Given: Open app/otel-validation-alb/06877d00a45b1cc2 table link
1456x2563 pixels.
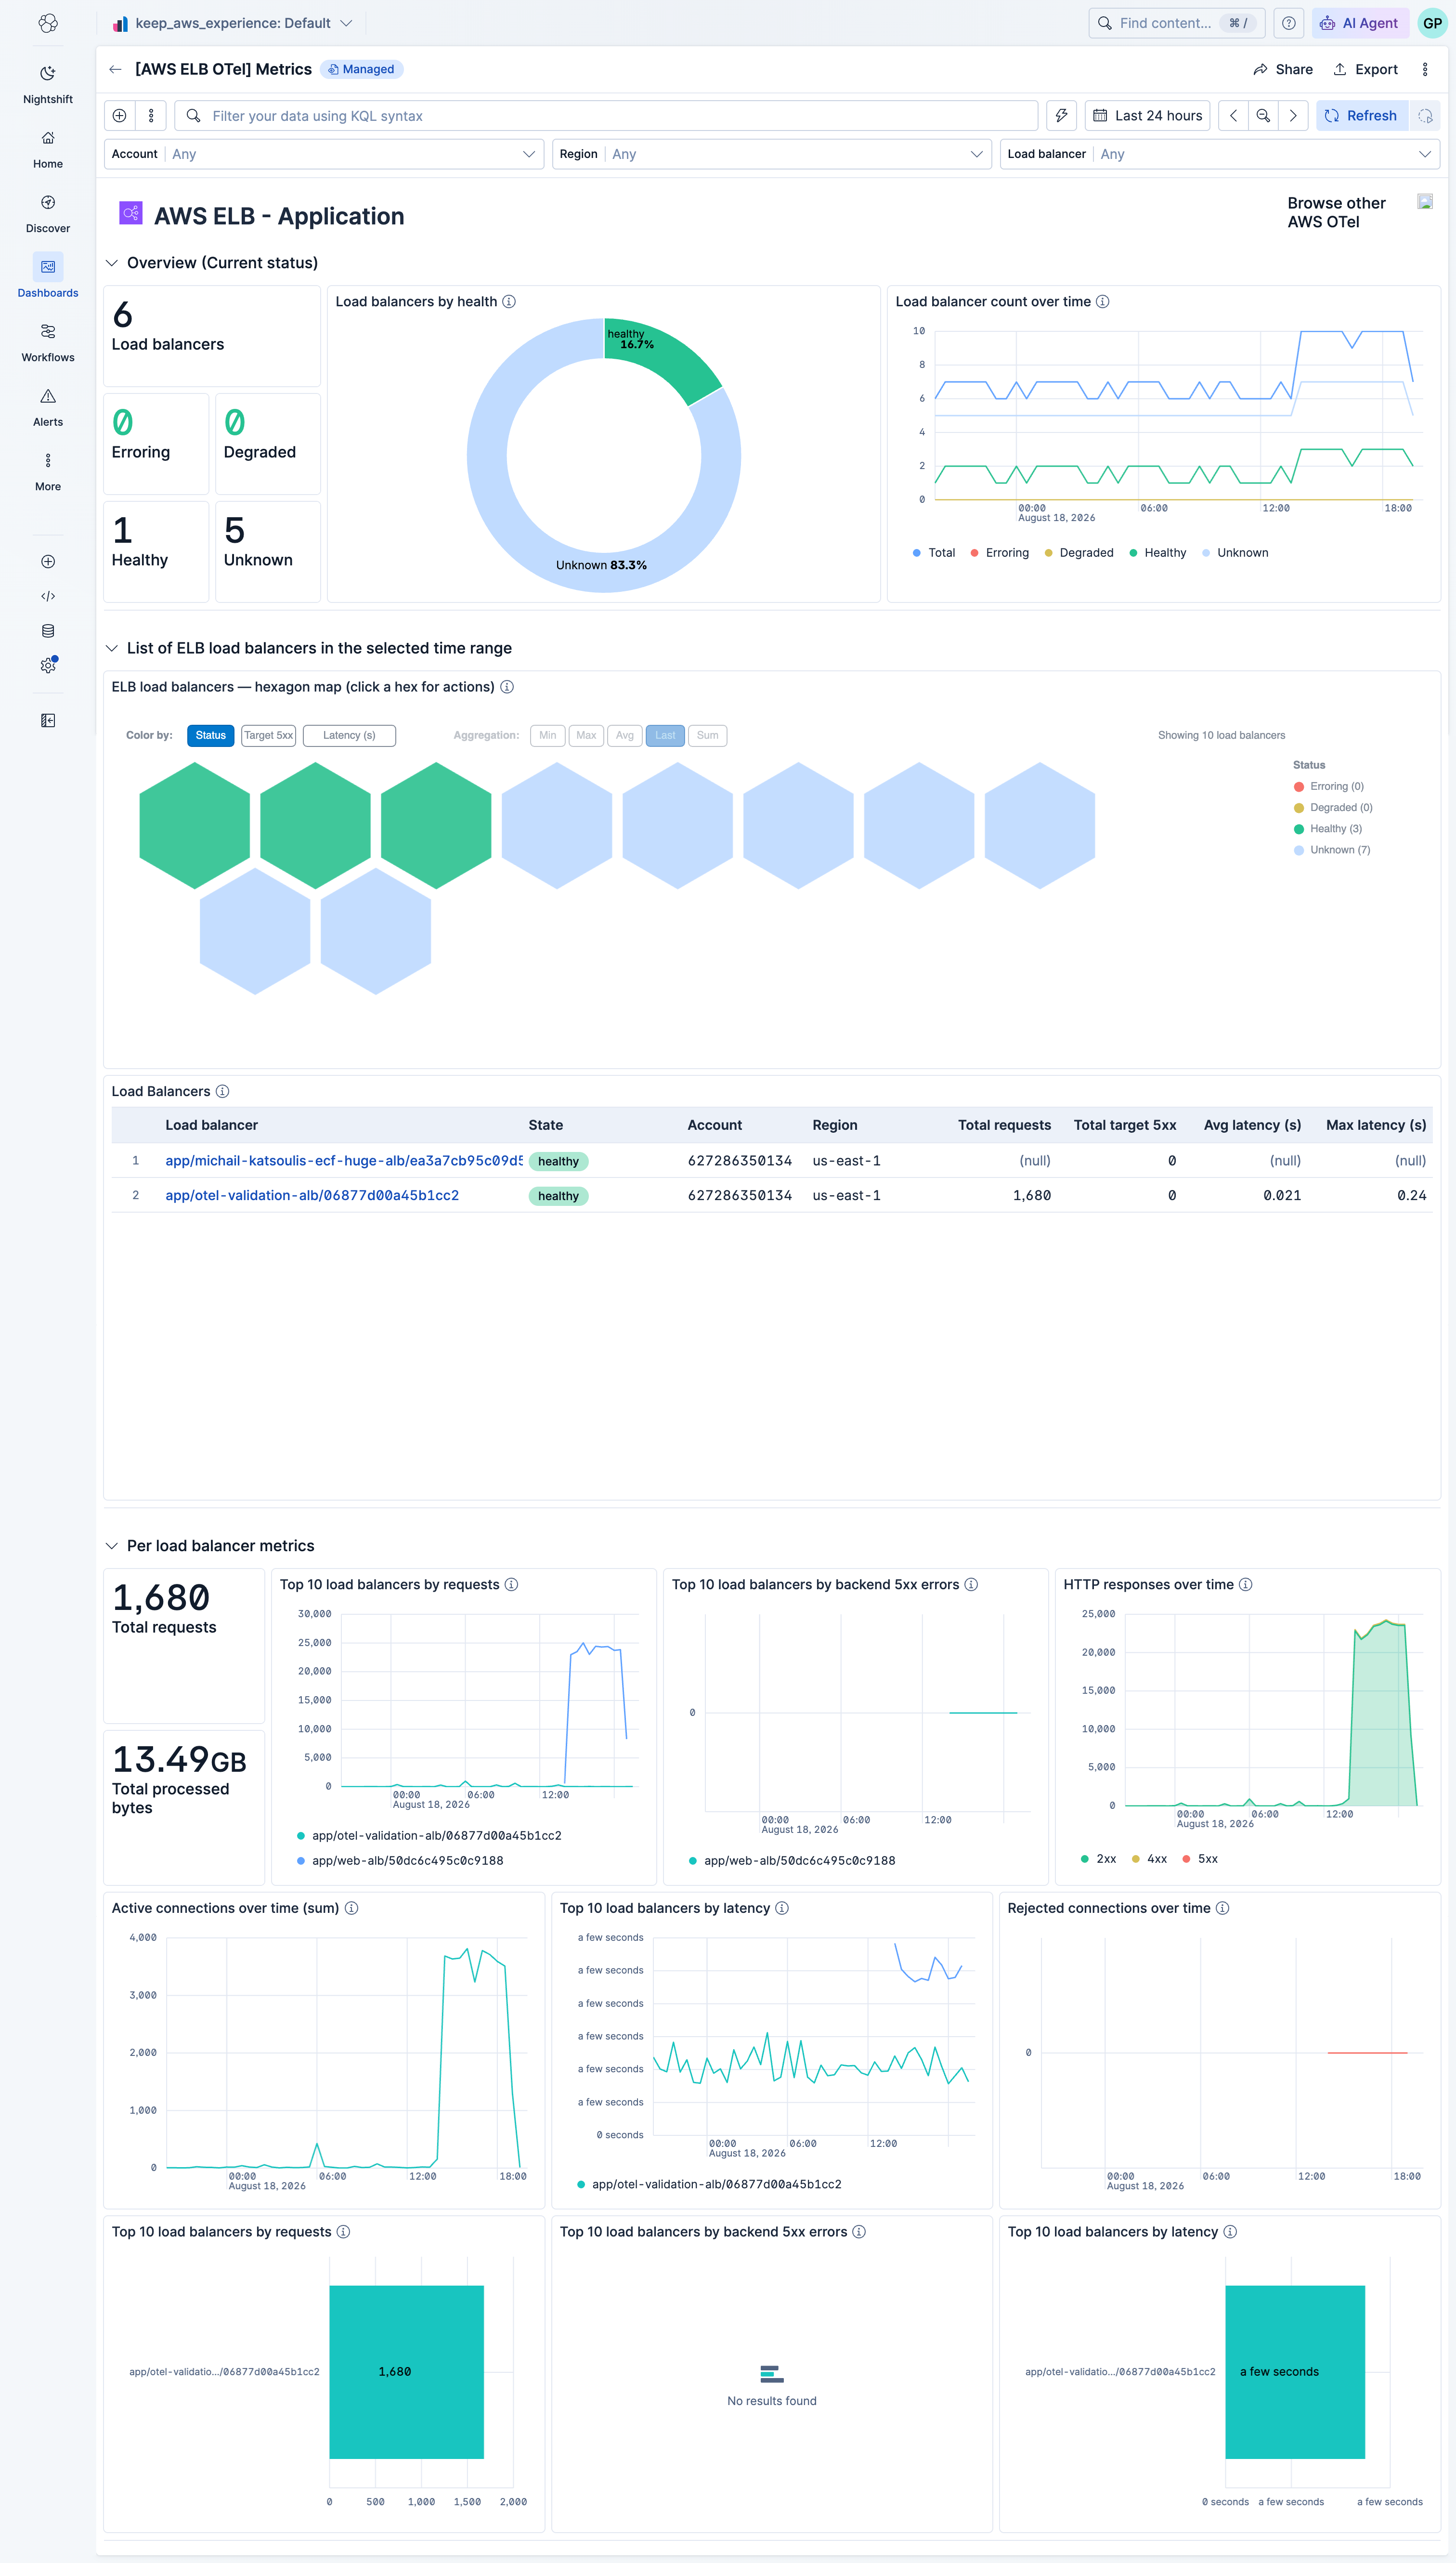Looking at the screenshot, I should [312, 1196].
